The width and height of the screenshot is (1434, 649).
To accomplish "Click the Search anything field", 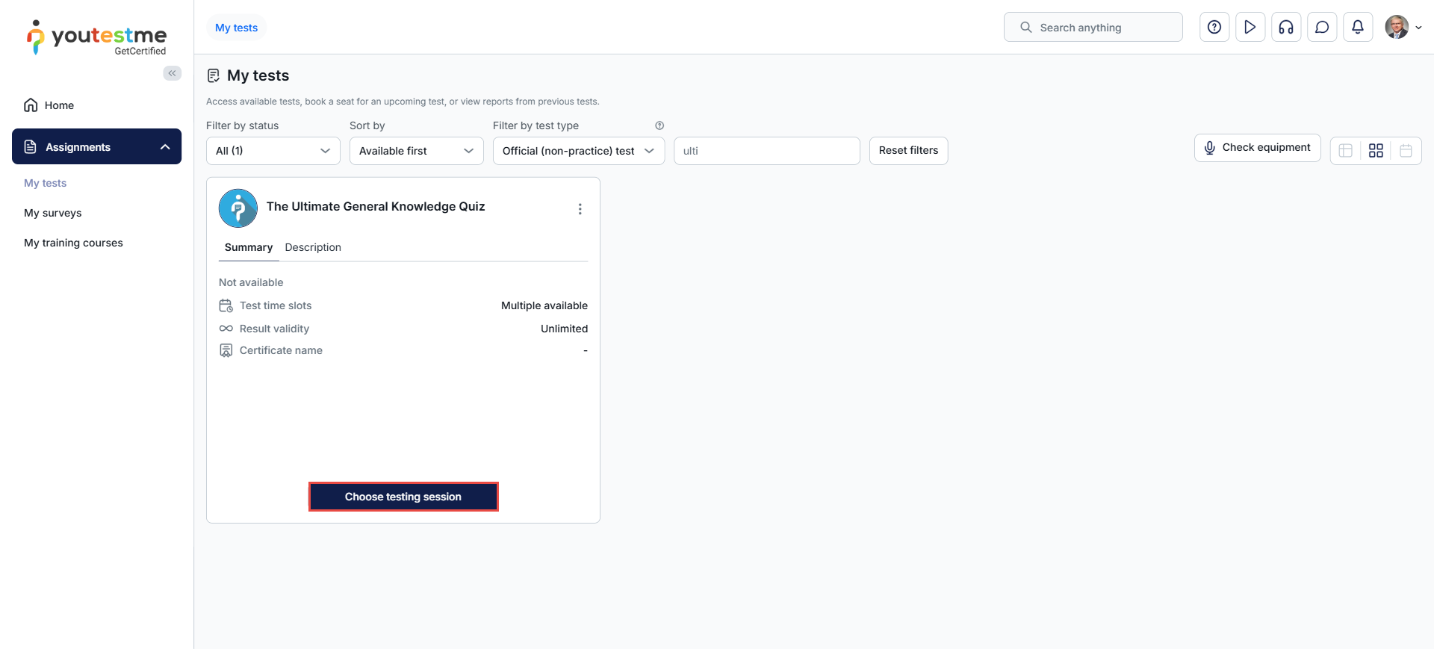I will pyautogui.click(x=1093, y=28).
